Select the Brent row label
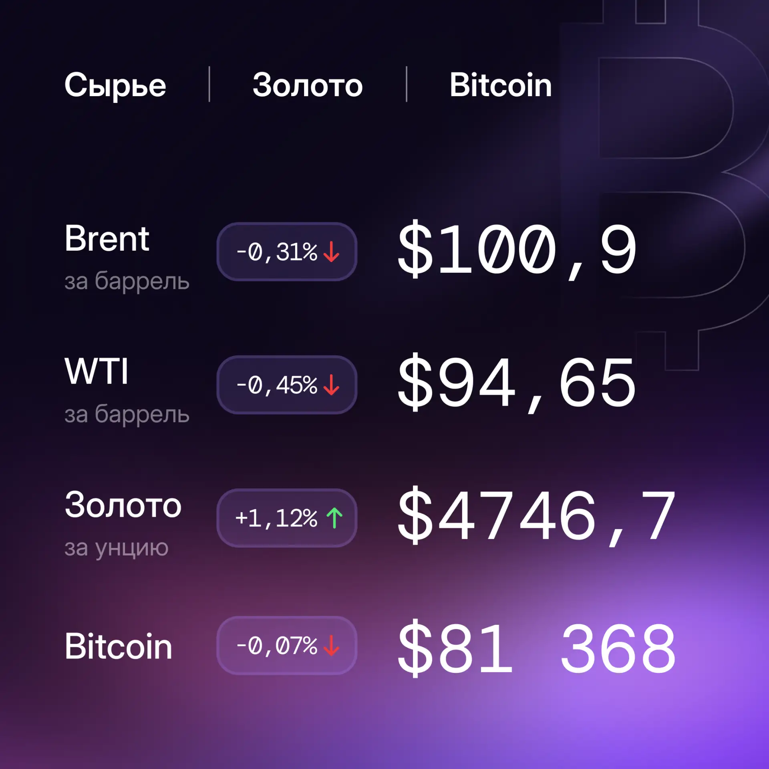The height and width of the screenshot is (769, 769). 107,239
